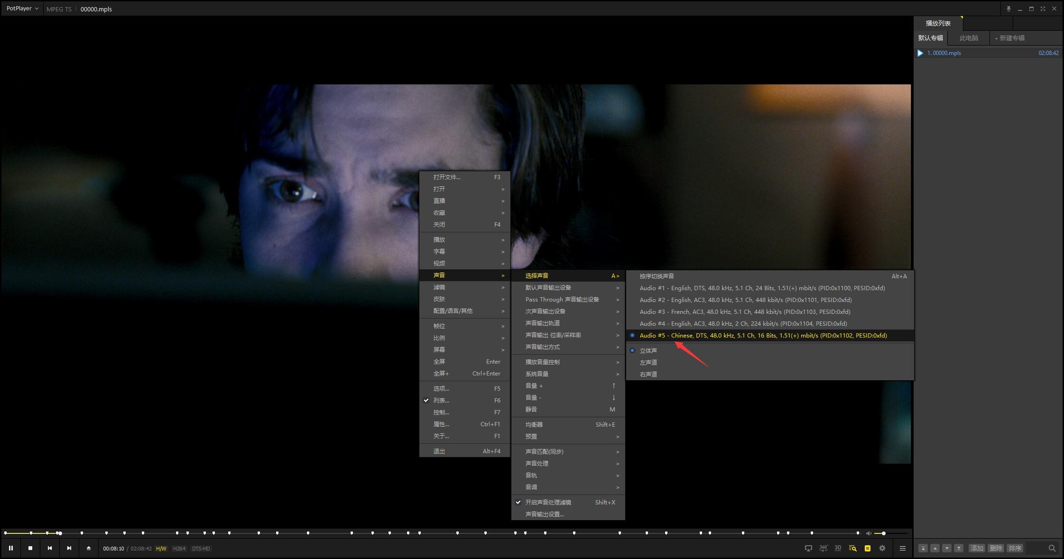Click the 删除 delete button

(x=996, y=548)
